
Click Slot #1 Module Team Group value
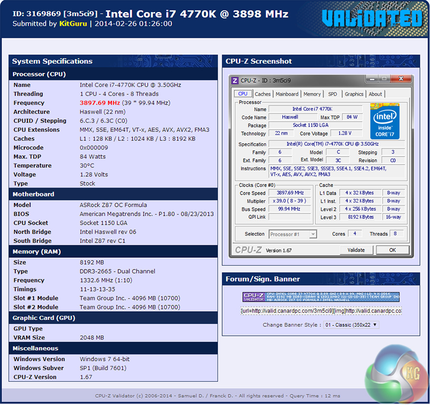[x=130, y=298]
